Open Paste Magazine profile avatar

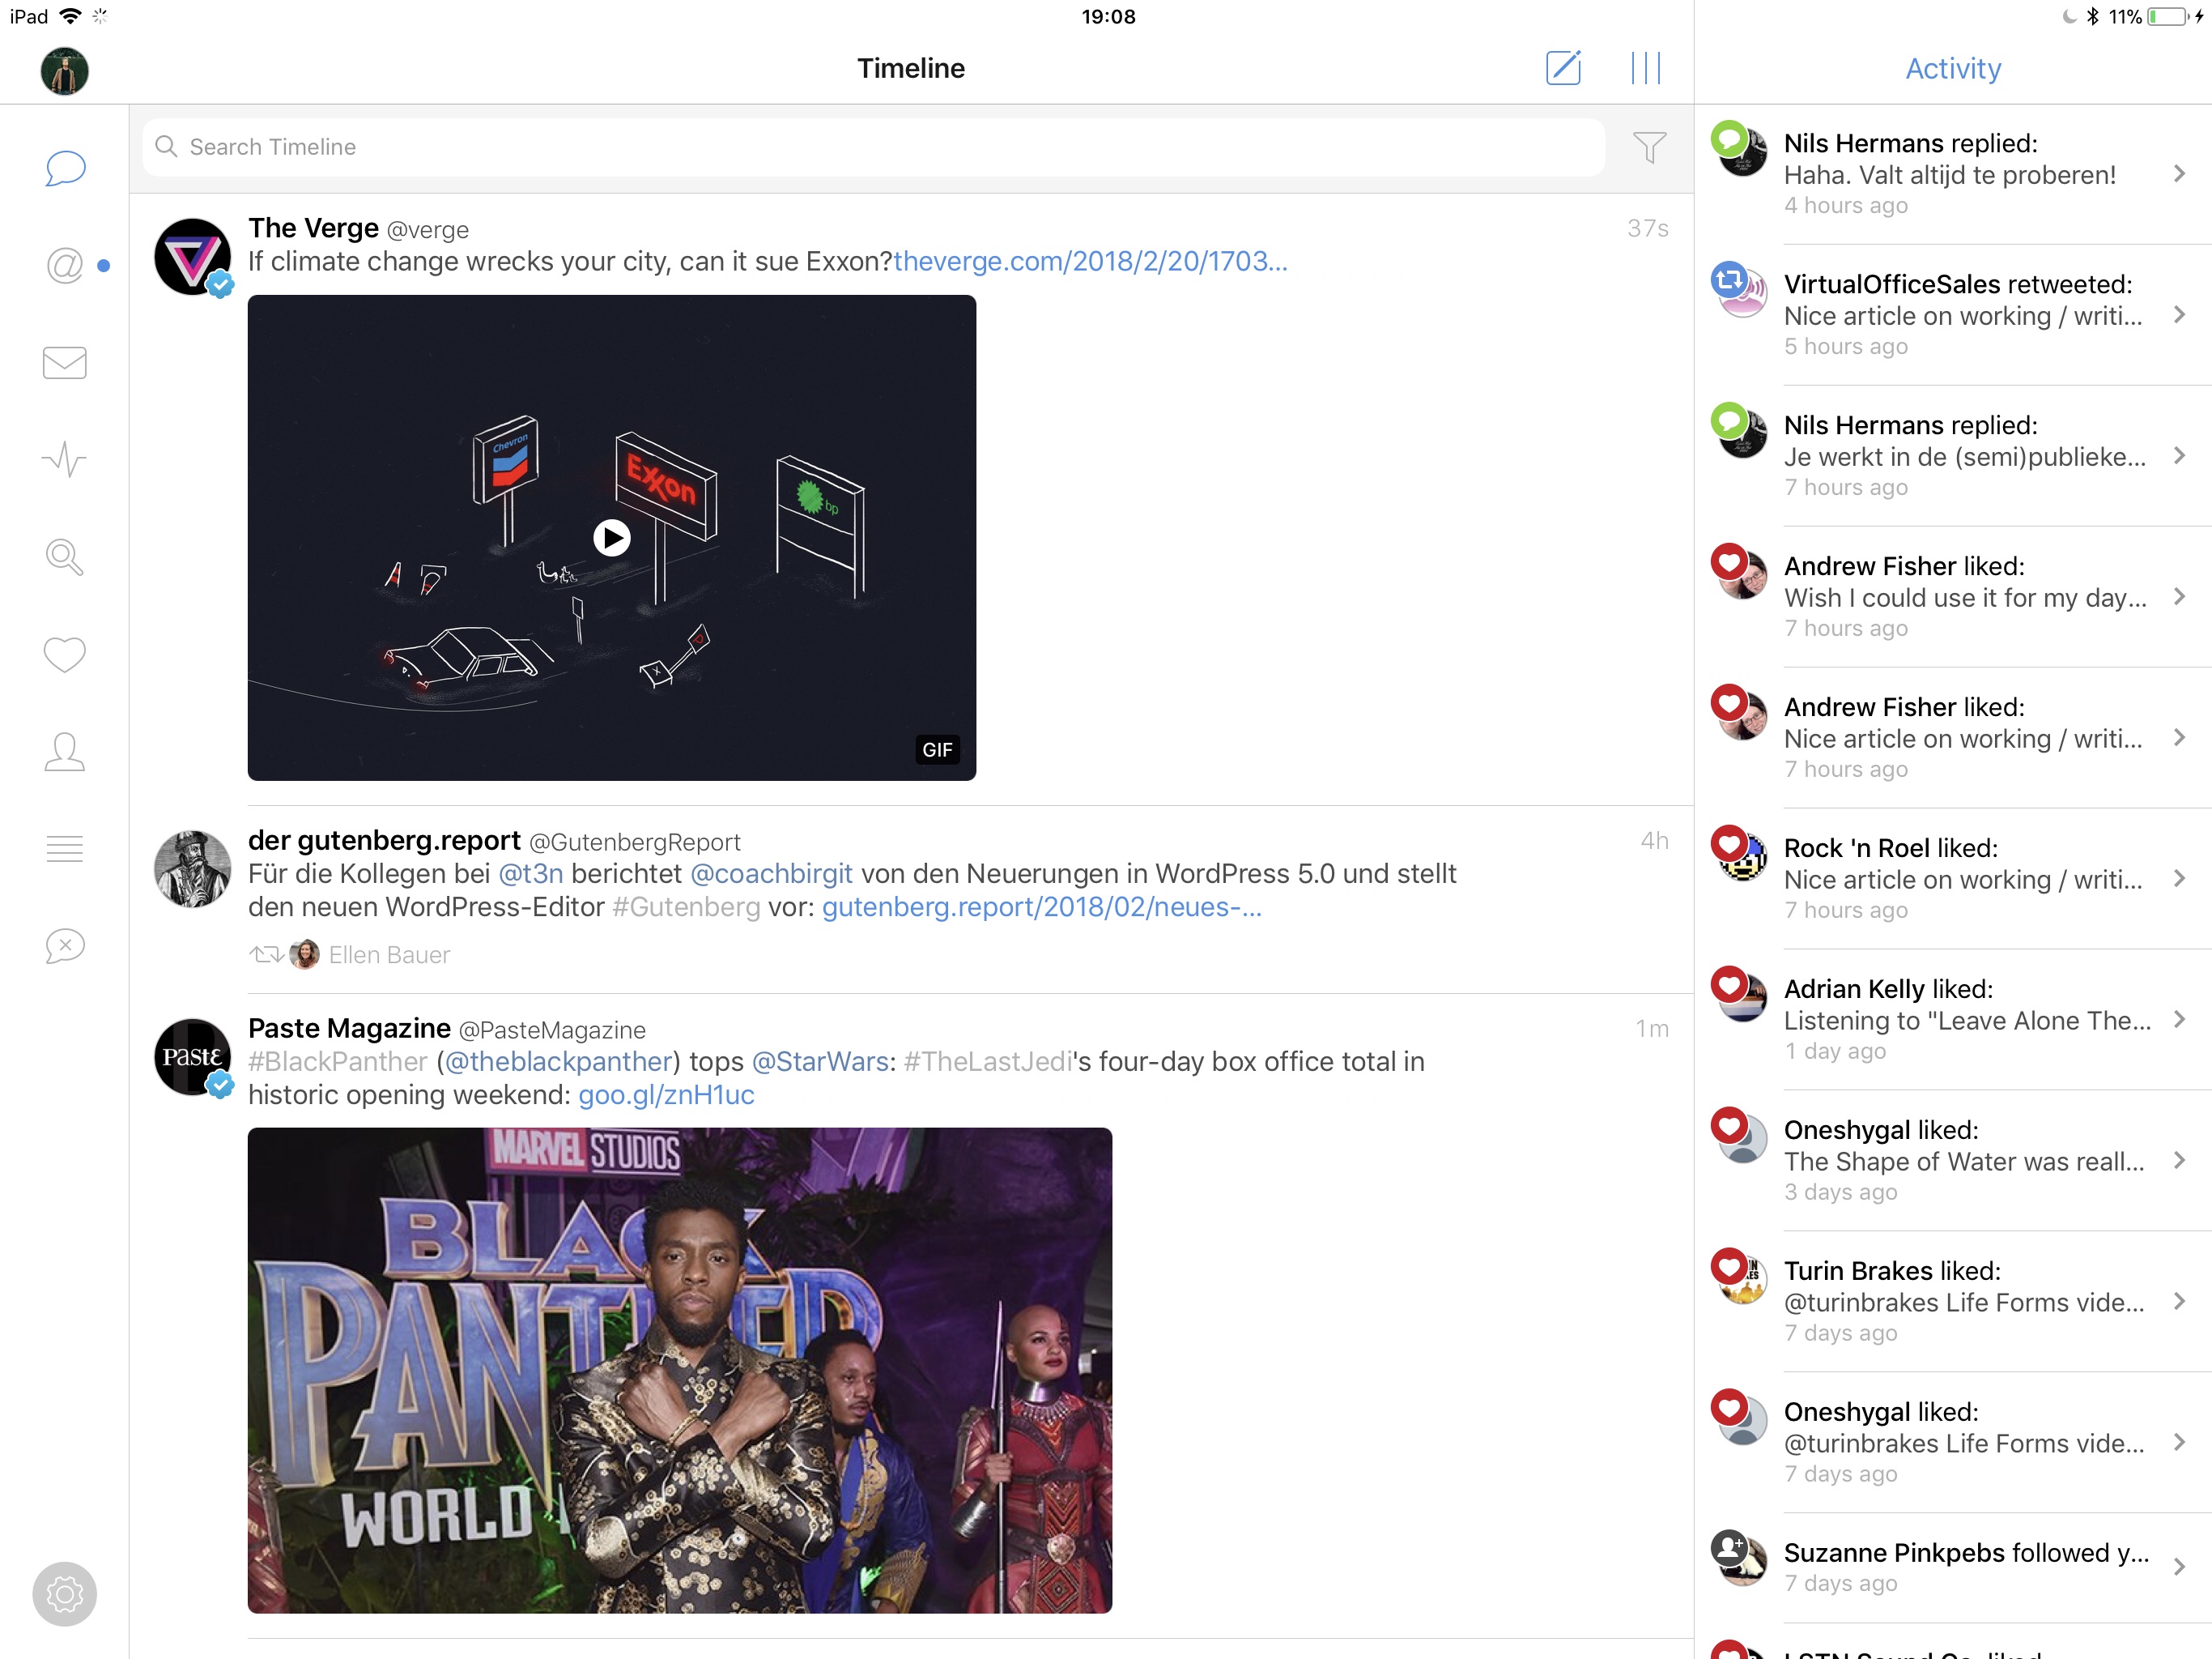[193, 1058]
